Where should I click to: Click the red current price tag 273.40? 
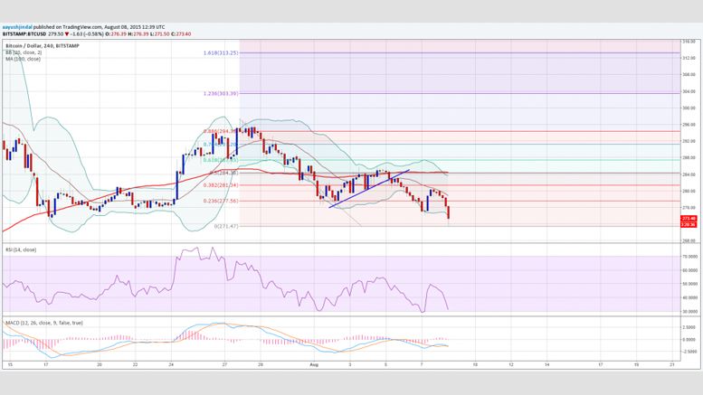[x=689, y=219]
